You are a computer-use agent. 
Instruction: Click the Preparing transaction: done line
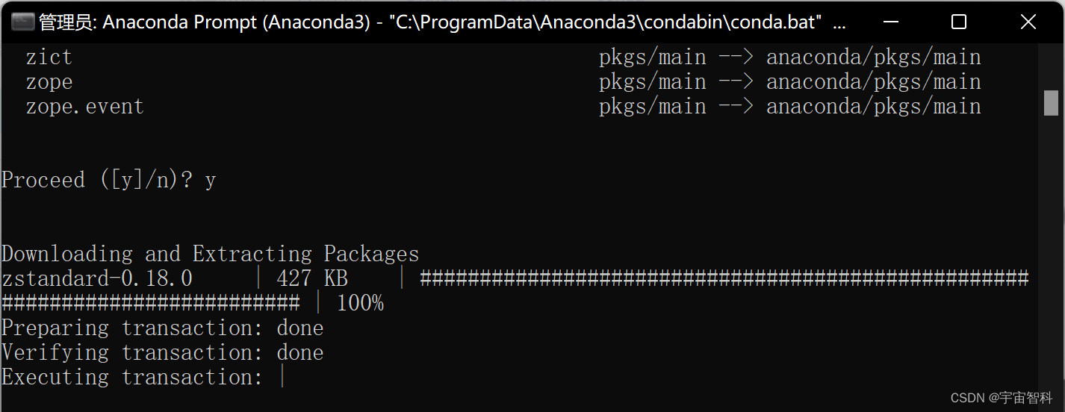click(x=162, y=328)
